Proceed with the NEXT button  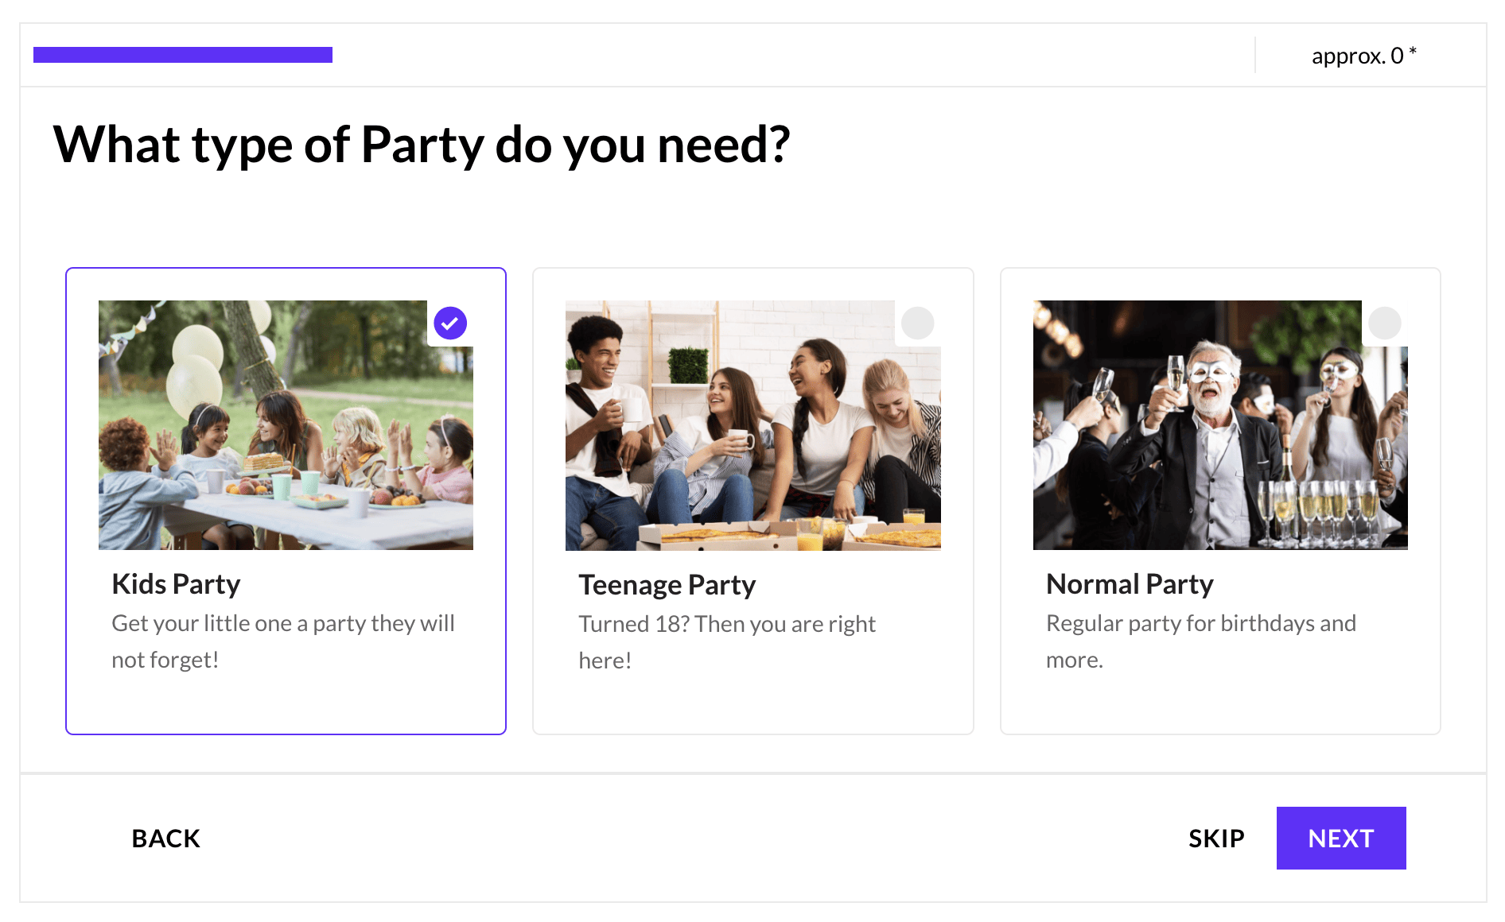(1341, 839)
